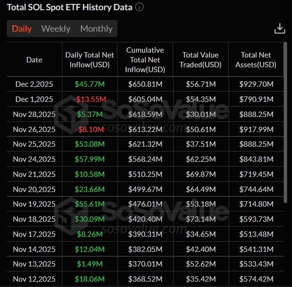Click the $73.14M traded value

pyautogui.click(x=201, y=219)
